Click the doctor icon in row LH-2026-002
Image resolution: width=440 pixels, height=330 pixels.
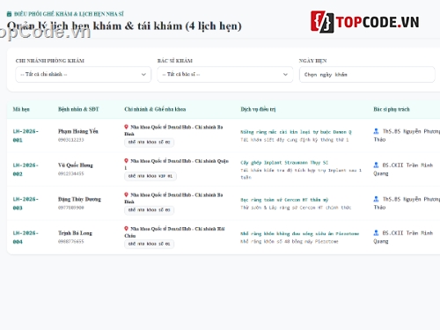(x=376, y=165)
